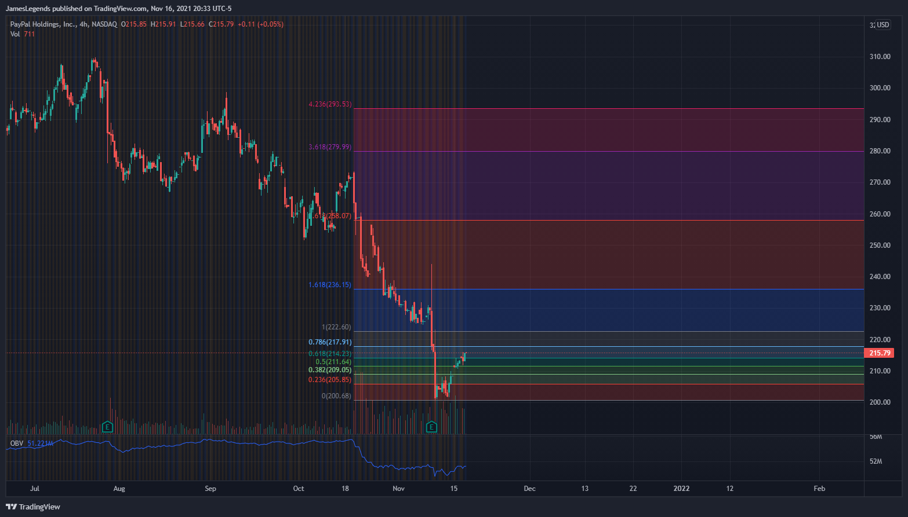
Task: Click the Aug label on the time axis
Action: tap(119, 489)
